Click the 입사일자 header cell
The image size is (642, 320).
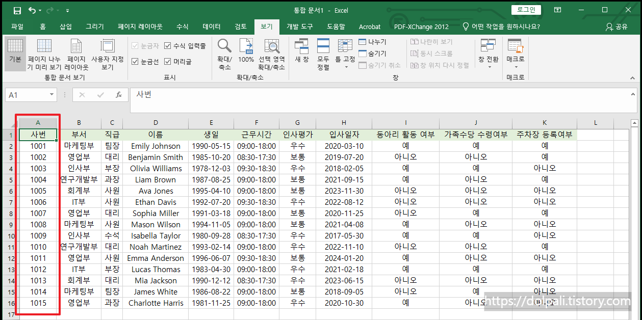coord(344,135)
